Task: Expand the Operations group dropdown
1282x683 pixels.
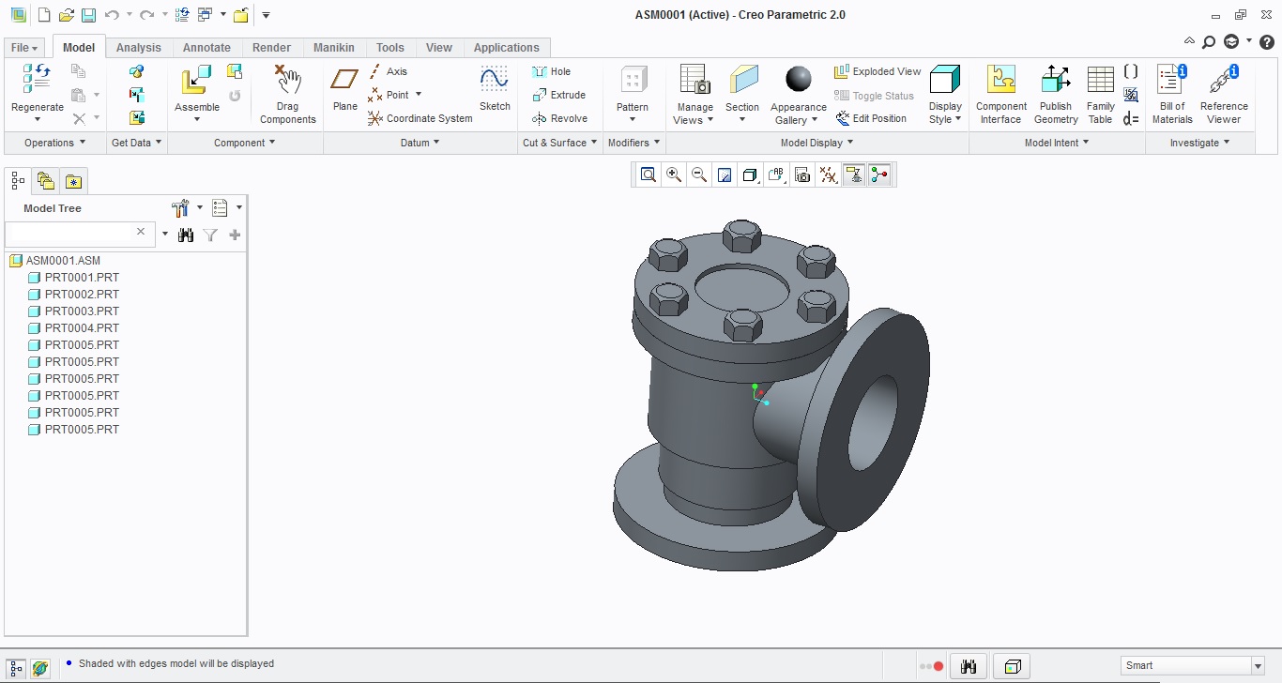Action: click(54, 143)
